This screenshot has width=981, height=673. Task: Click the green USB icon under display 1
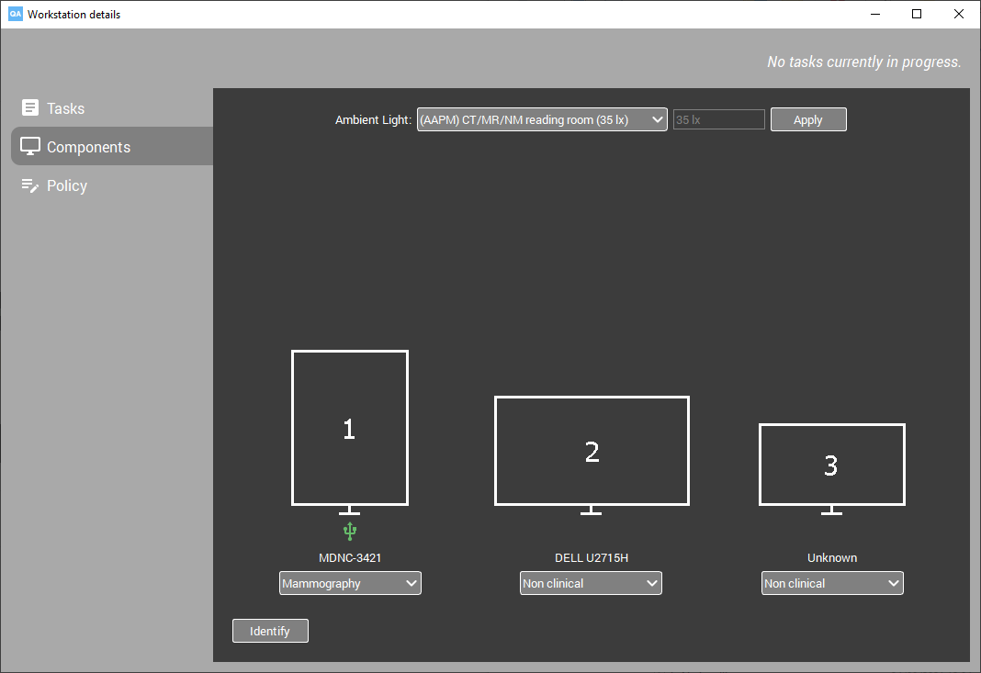click(350, 532)
